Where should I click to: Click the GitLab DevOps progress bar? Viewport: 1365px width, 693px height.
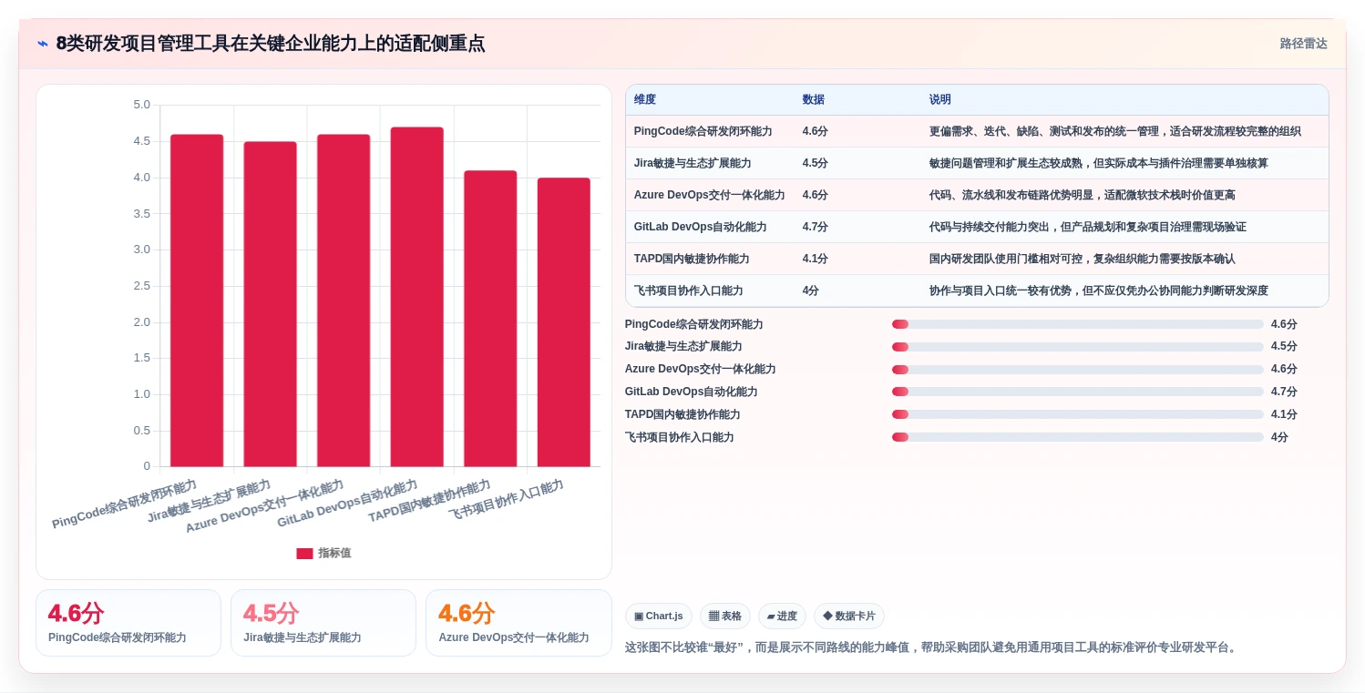(1078, 392)
